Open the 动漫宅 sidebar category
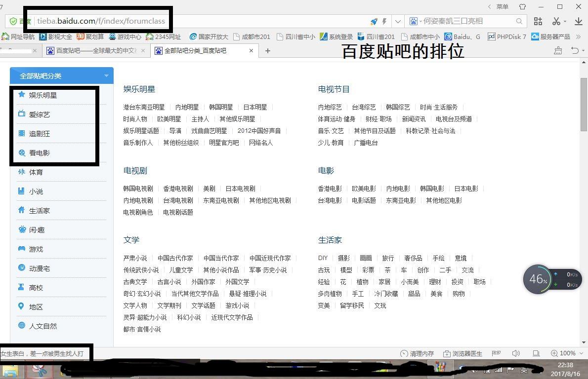This screenshot has height=379, width=588. (x=40, y=268)
